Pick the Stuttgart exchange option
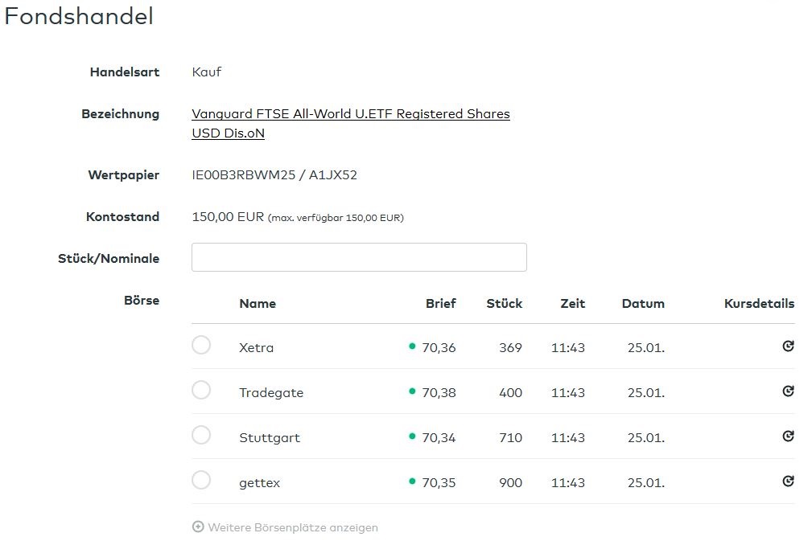The height and width of the screenshot is (545, 812). click(201, 436)
